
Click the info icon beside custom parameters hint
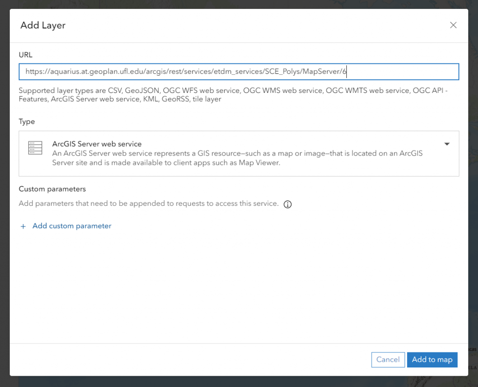click(288, 204)
